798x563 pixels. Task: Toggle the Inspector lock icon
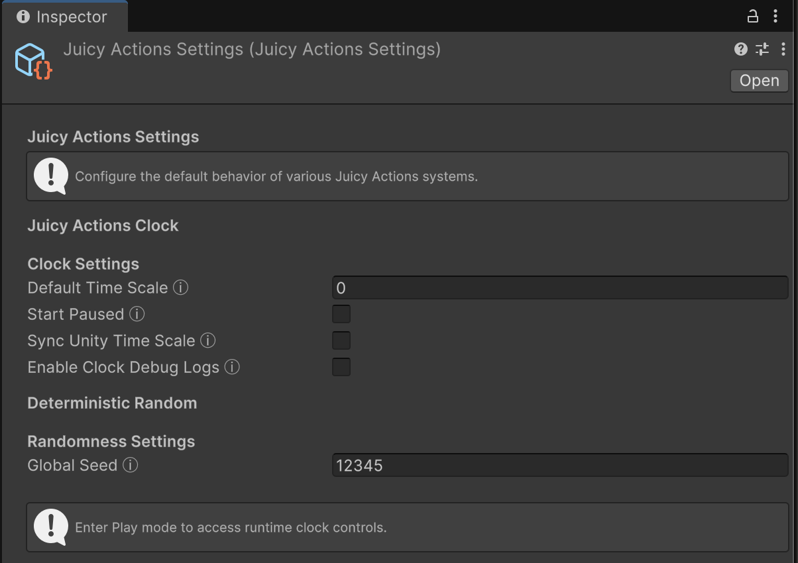coord(752,17)
